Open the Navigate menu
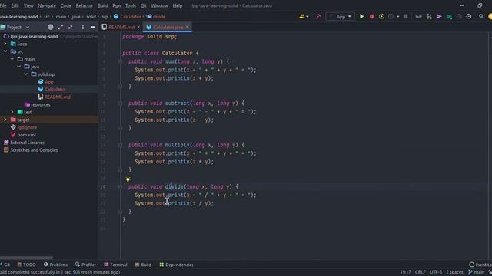 47,5
